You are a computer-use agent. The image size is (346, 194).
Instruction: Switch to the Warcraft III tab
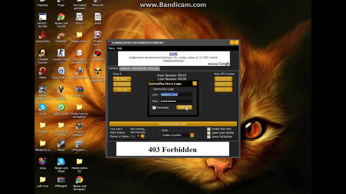(139, 69)
